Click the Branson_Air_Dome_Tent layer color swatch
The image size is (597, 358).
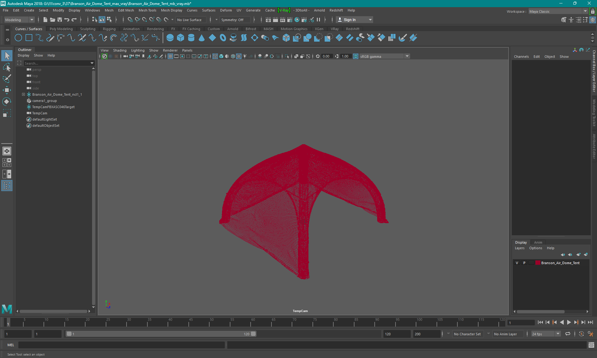[537, 263]
